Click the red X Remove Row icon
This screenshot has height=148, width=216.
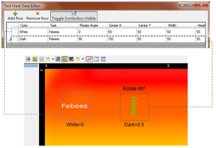tap(38, 13)
